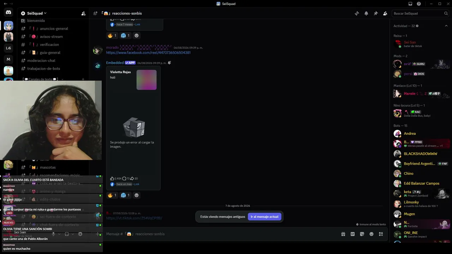
Task: Mute the microphone
Action: [x=54, y=234]
